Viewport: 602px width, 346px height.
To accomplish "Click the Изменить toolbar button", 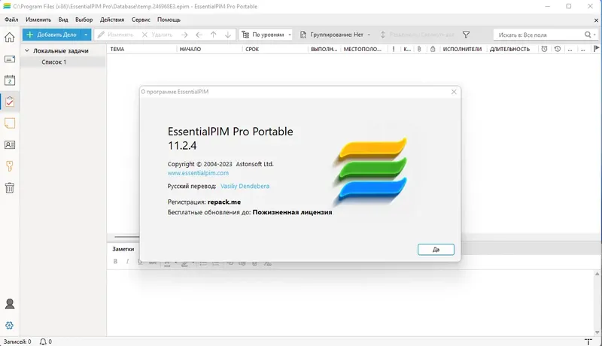I will pos(115,35).
